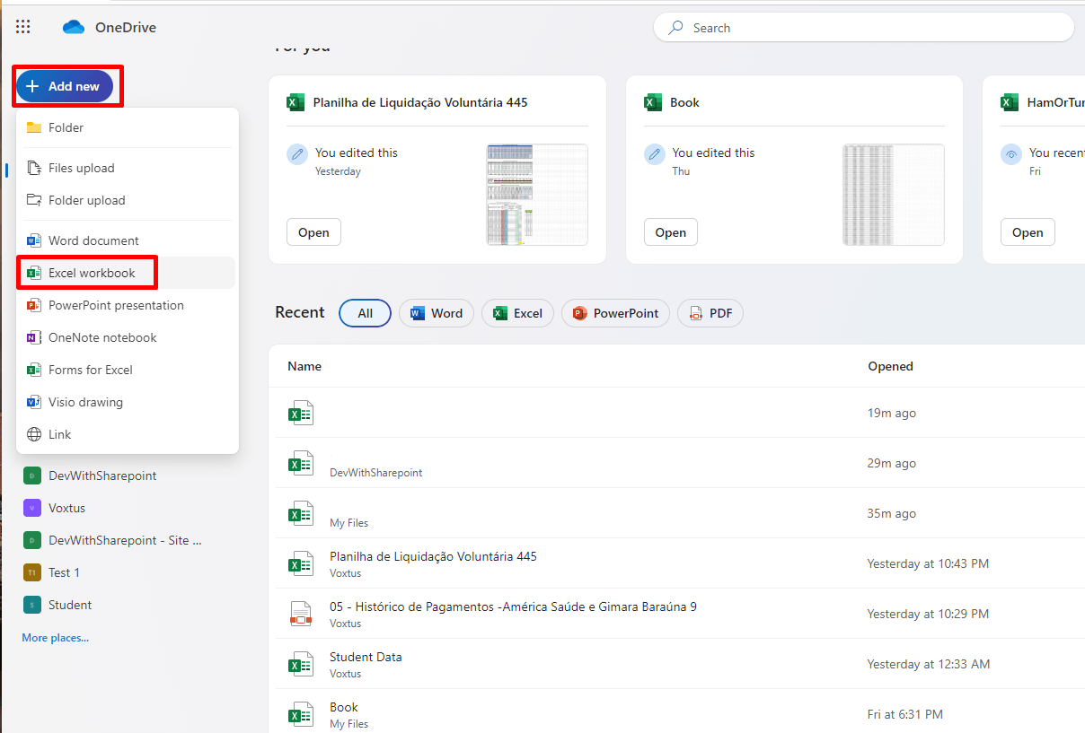Open Book file name in recent list
1085x733 pixels.
pyautogui.click(x=344, y=707)
